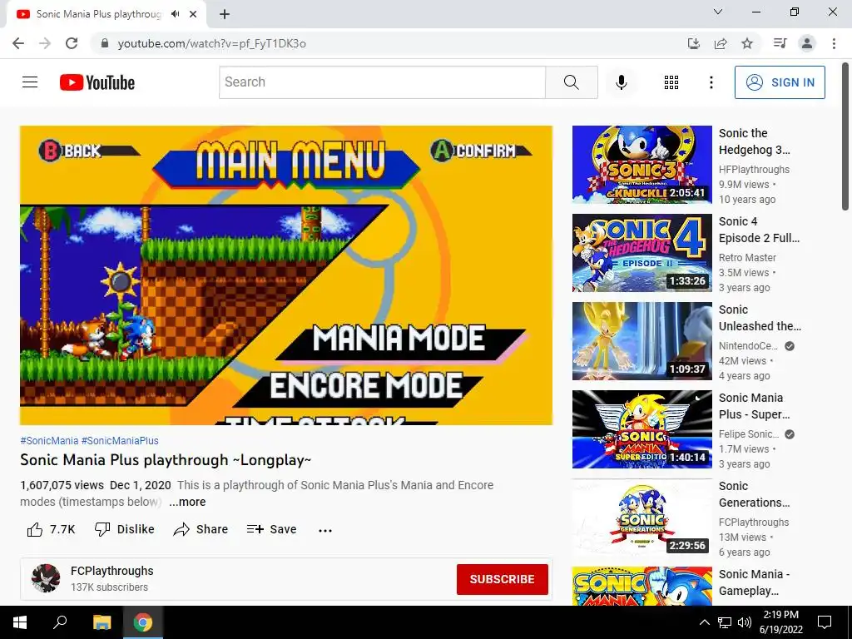Click NintendoCe... channel name
Screen dimensions: 852x639
point(748,345)
